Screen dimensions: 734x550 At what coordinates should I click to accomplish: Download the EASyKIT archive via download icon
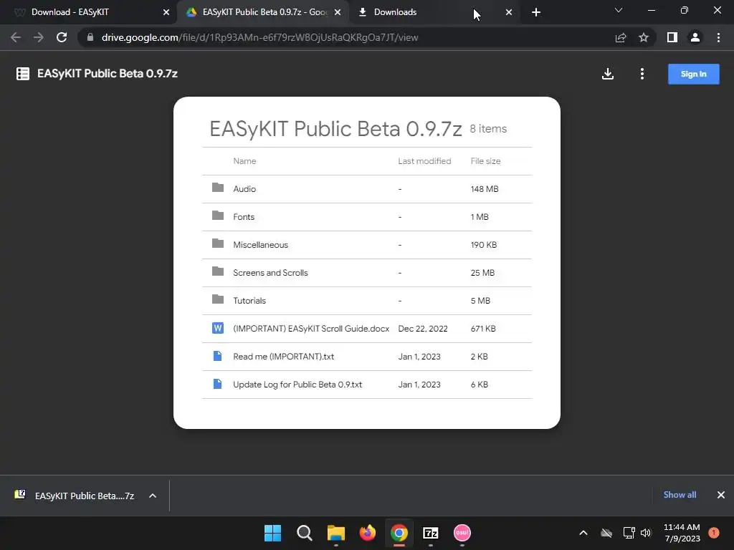tap(608, 74)
